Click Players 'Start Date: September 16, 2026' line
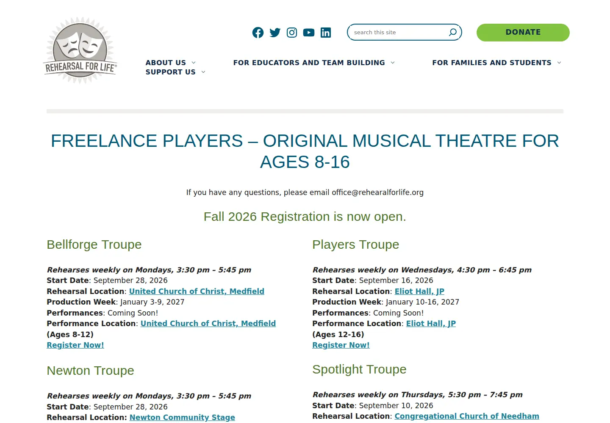This screenshot has height=423, width=610. pos(373,280)
